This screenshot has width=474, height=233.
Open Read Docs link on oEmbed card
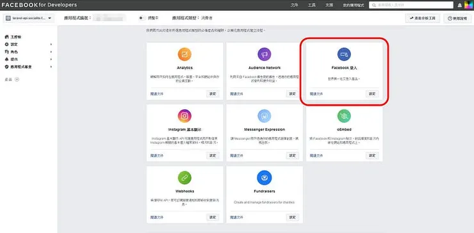[x=316, y=156]
